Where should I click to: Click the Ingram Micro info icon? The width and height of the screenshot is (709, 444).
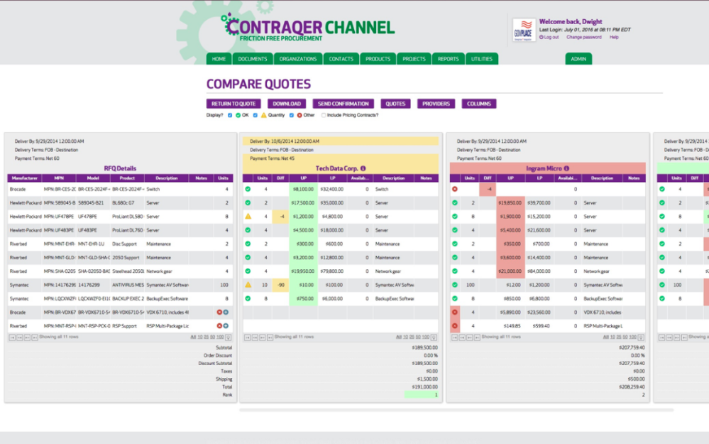pos(566,168)
